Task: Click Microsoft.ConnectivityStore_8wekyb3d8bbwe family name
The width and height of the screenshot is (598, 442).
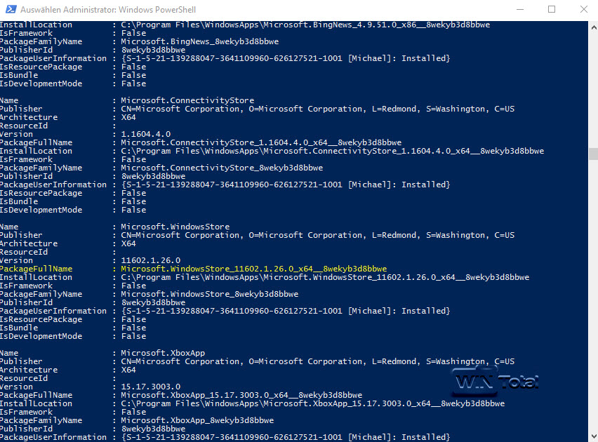Action: tap(222, 168)
